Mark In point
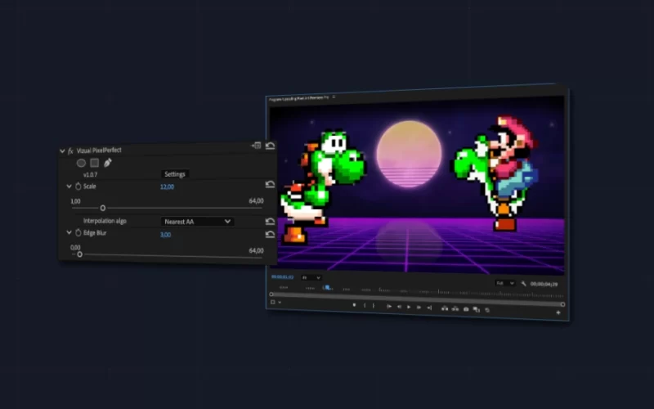 coord(365,305)
